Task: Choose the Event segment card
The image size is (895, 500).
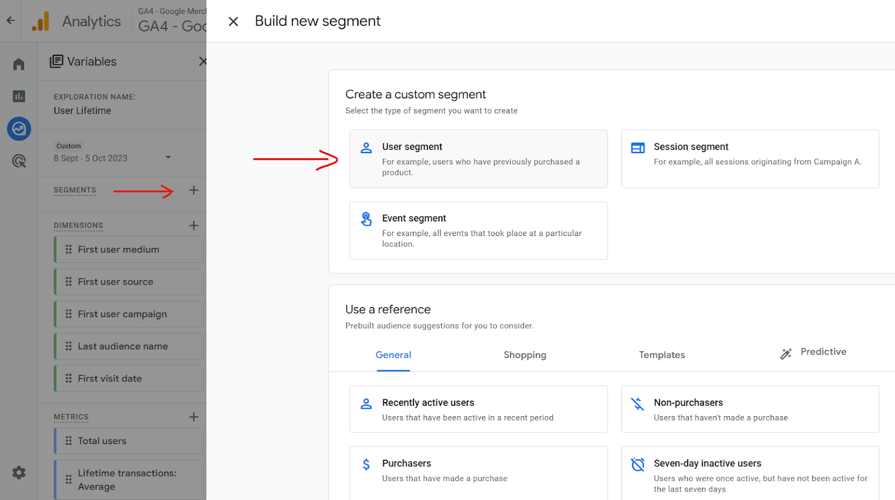Action: (478, 230)
